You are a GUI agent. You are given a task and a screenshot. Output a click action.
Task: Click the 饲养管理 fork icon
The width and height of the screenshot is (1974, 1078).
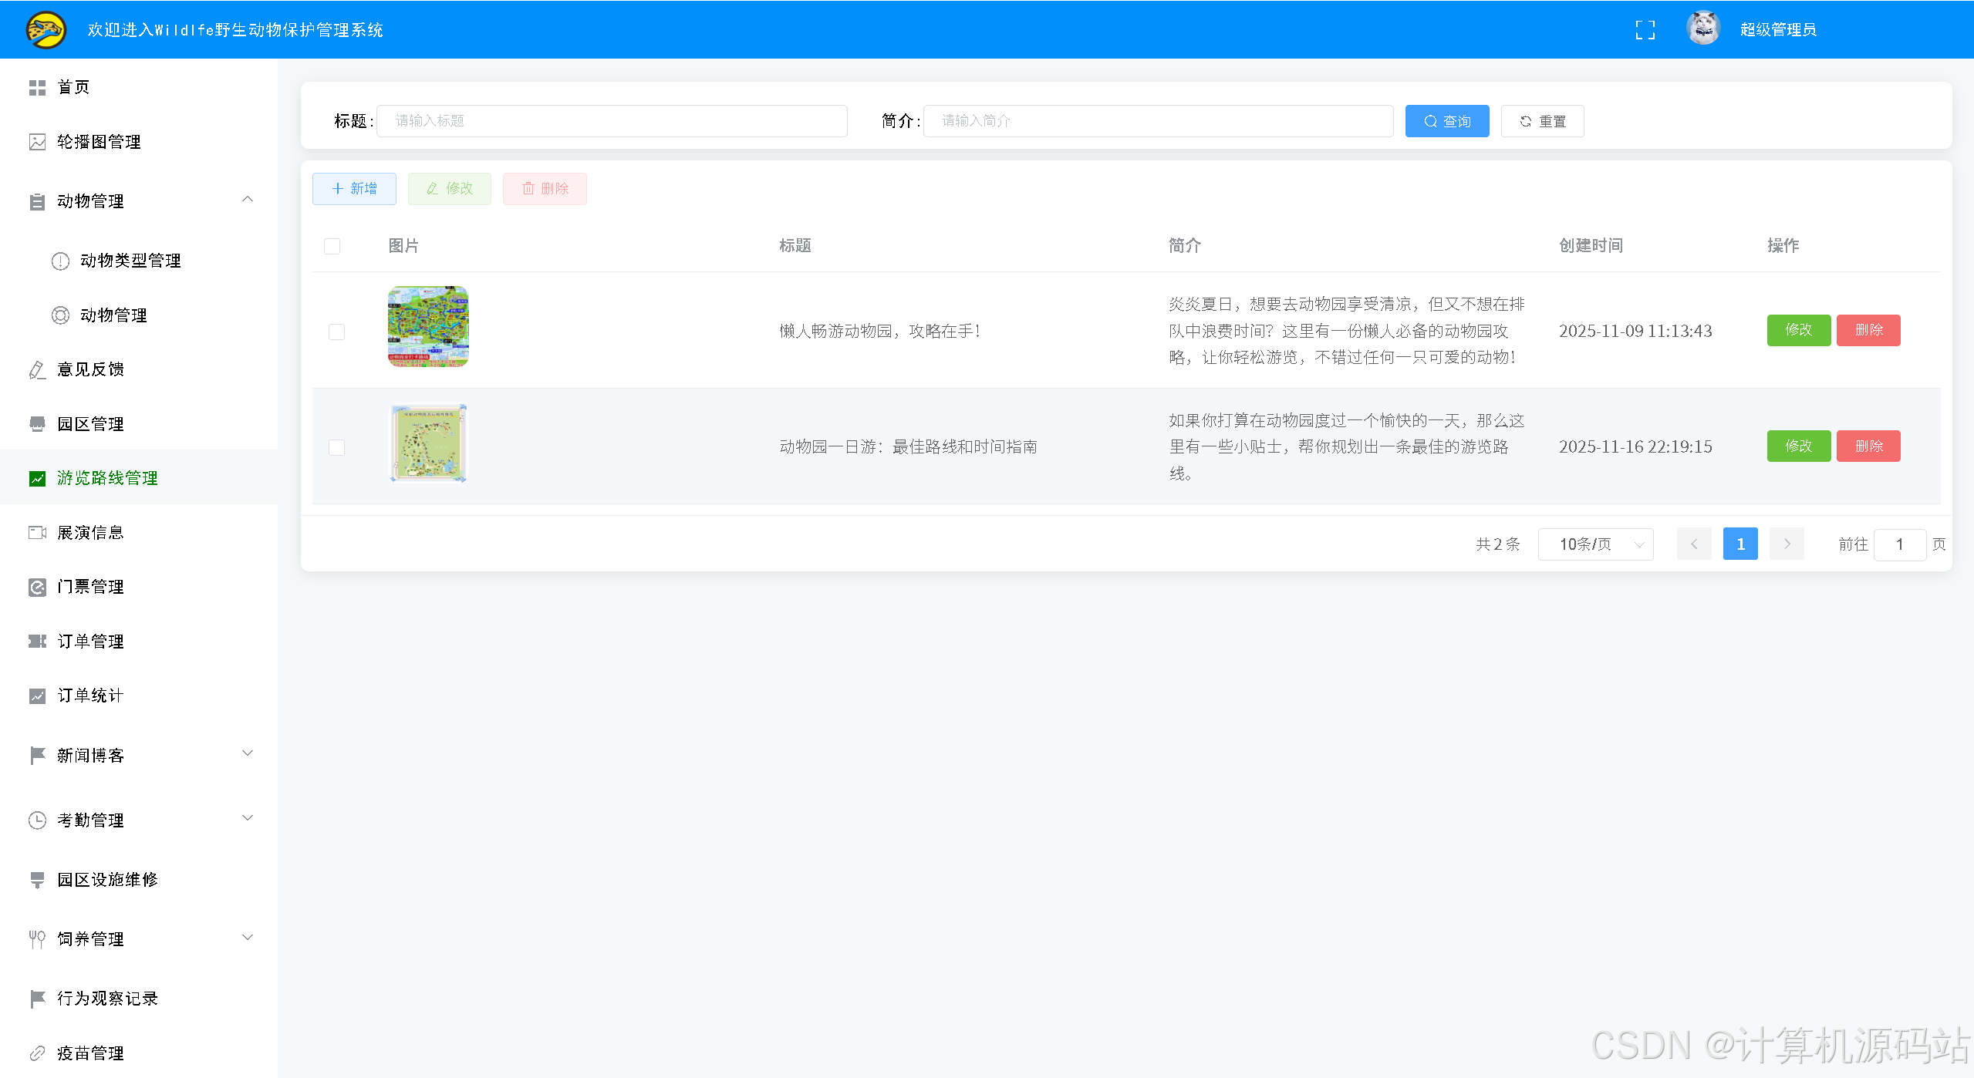pos(37,939)
